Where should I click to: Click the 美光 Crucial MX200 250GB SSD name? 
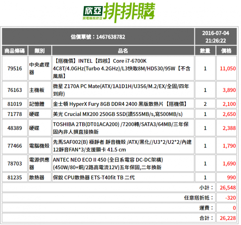[118, 114]
